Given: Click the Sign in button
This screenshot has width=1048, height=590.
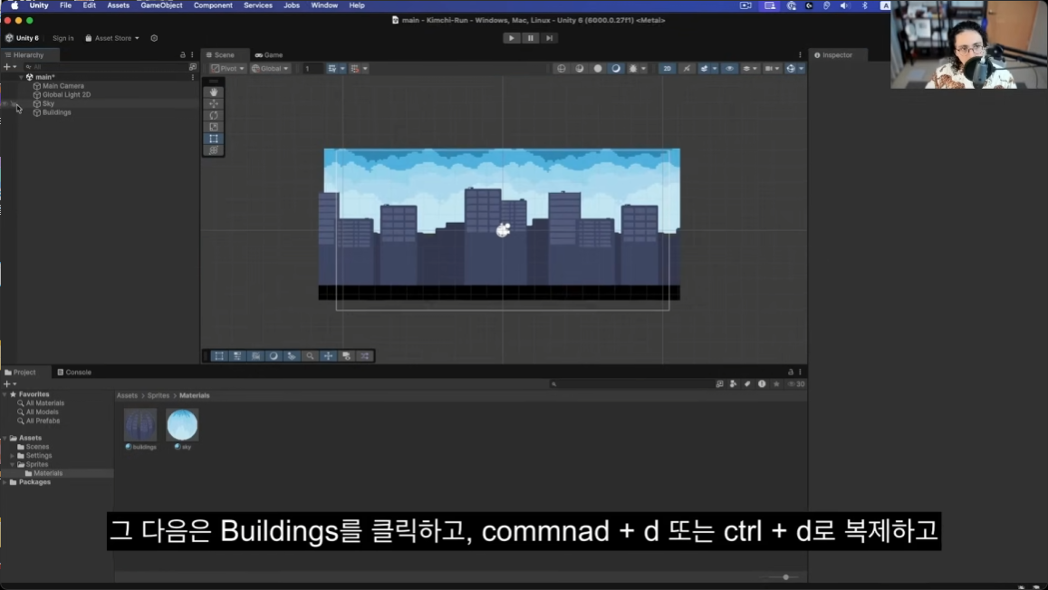Looking at the screenshot, I should click(62, 38).
